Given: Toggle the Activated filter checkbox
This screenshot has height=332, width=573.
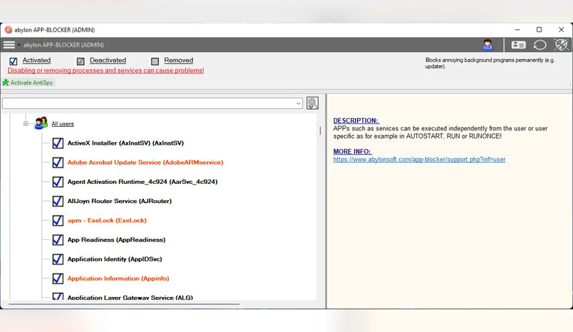Looking at the screenshot, I should tap(13, 61).
